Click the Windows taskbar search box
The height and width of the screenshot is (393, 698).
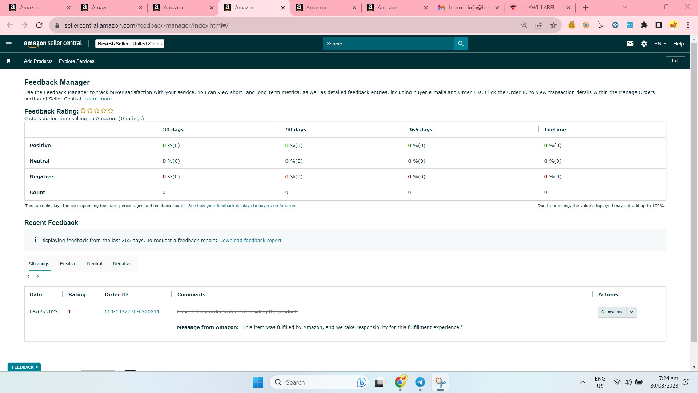coord(319,382)
